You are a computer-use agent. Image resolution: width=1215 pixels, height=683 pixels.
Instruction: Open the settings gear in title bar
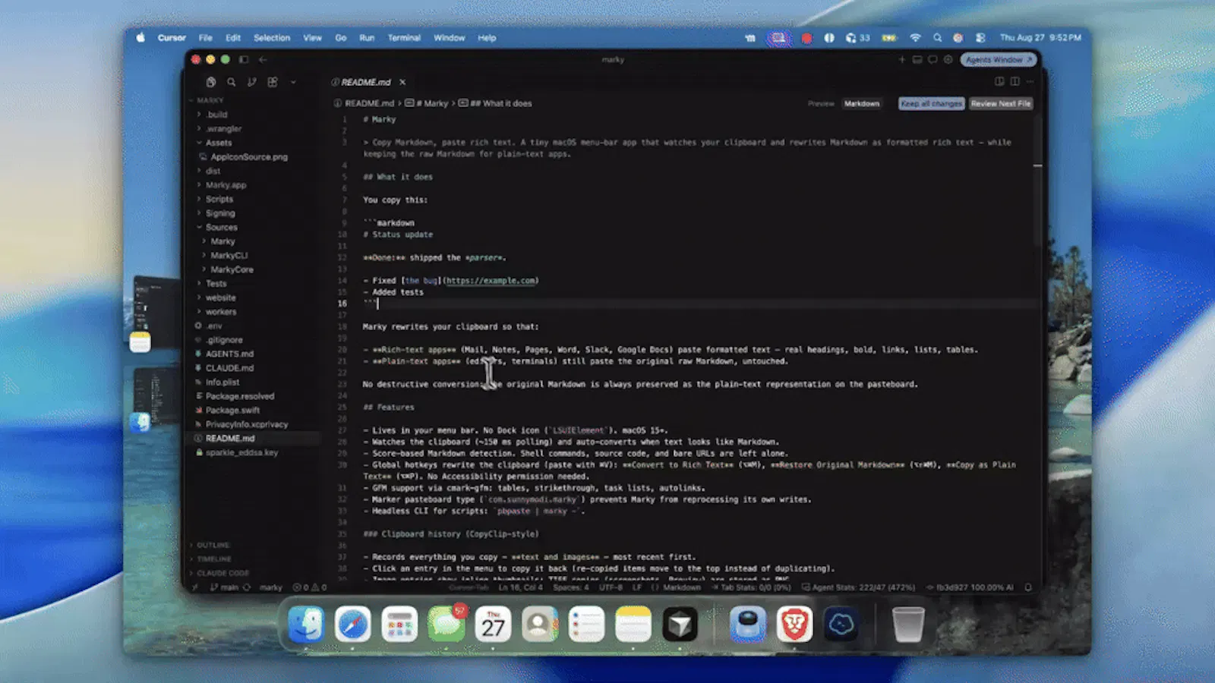[948, 59]
